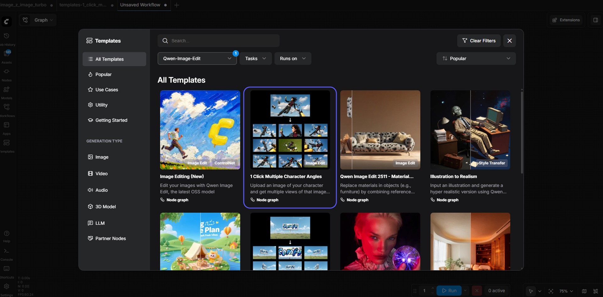Open the Extensions button
Viewport: 603px width, 297px height.
coord(566,20)
